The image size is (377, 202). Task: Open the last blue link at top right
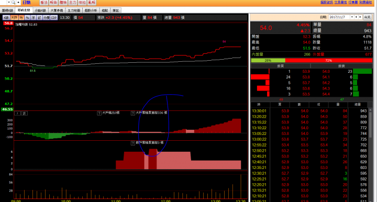[x=365, y=2]
